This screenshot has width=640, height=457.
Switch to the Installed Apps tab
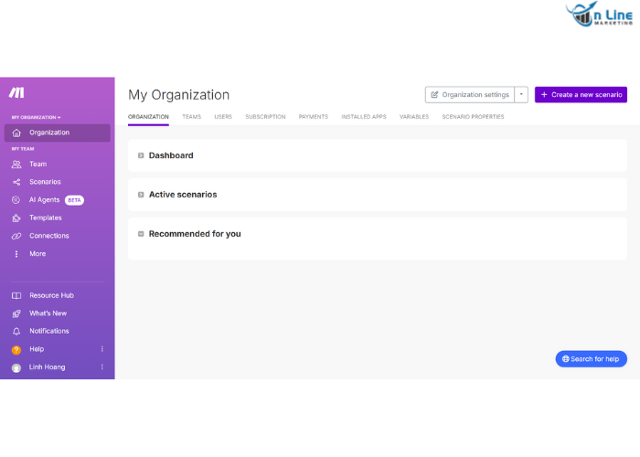(364, 117)
